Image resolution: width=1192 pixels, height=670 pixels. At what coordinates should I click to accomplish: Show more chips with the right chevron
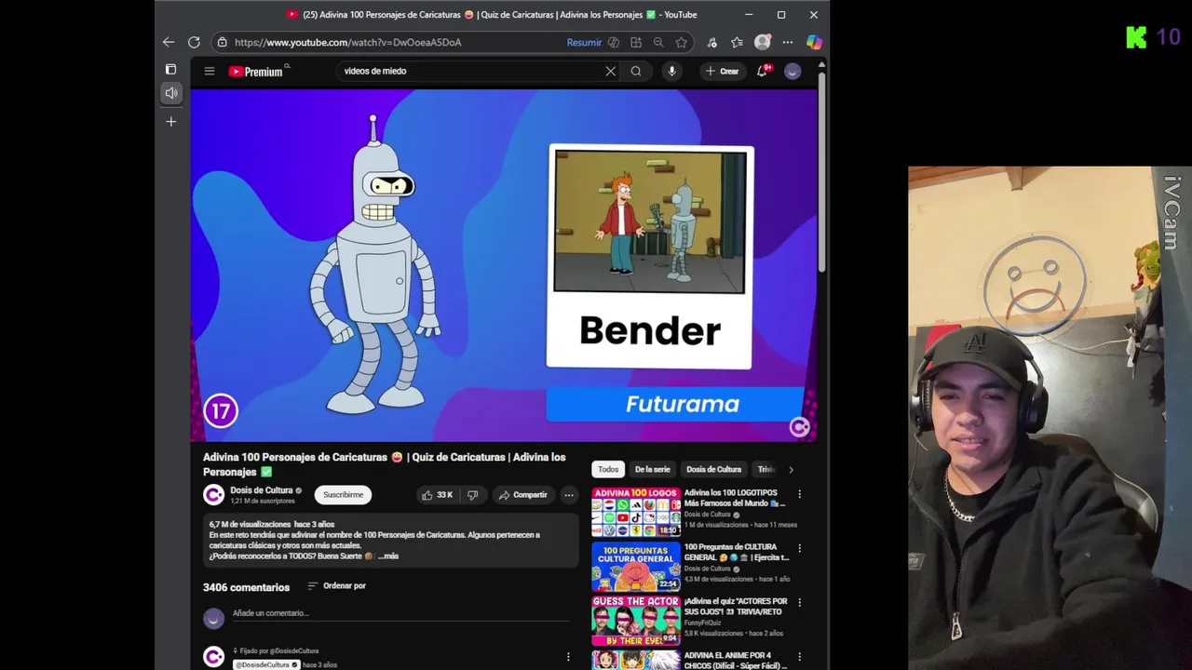tap(791, 470)
